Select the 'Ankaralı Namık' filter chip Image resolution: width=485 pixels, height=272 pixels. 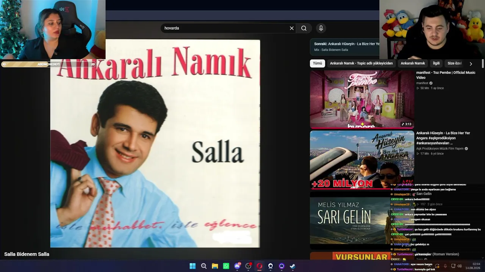point(413,63)
